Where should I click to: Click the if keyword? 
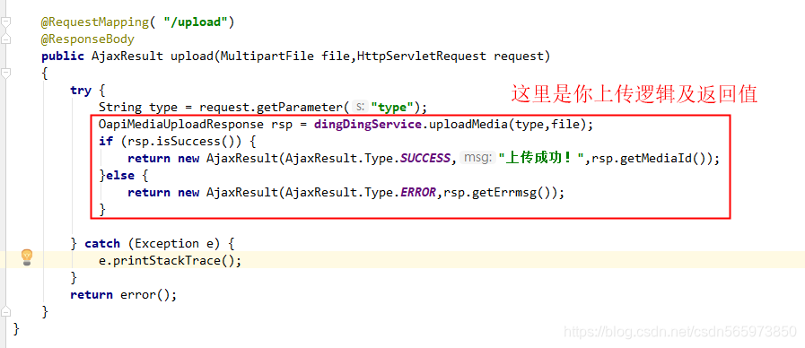[106, 141]
